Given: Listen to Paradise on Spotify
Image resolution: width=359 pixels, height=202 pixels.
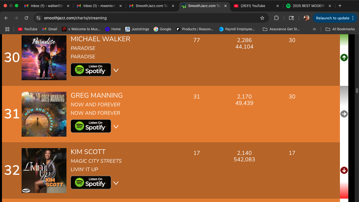Looking at the screenshot, I should coord(91,70).
